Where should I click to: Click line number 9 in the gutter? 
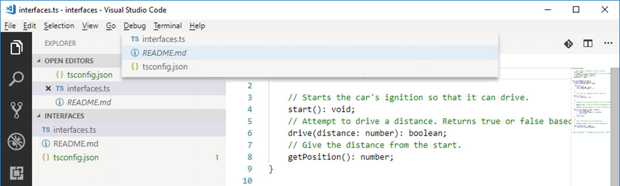(249, 169)
